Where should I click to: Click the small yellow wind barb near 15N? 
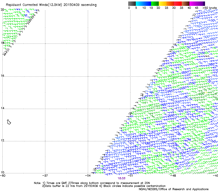[x=206, y=92]
